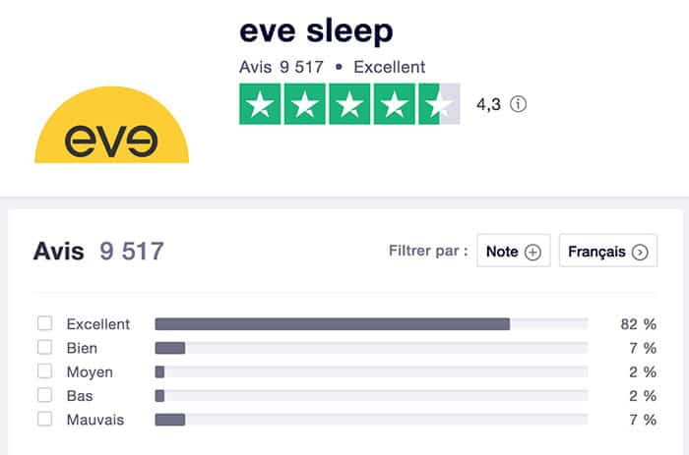Click the info icon beside 4,3 rating
The width and height of the screenshot is (689, 455).
[519, 104]
